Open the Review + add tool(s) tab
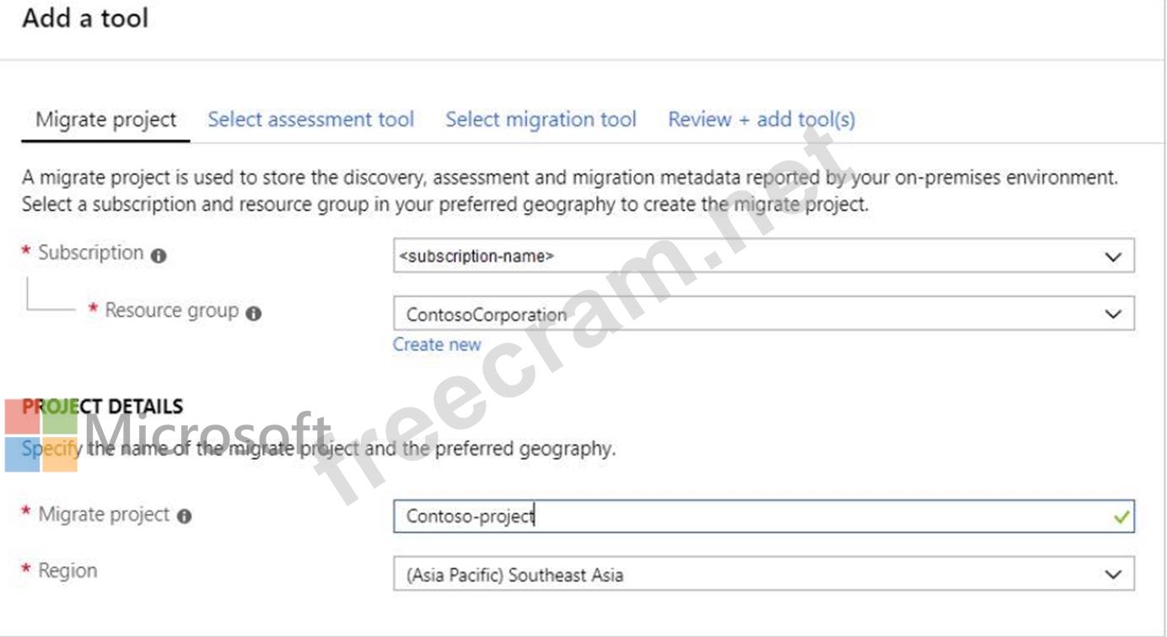The width and height of the screenshot is (1167, 637). [761, 120]
